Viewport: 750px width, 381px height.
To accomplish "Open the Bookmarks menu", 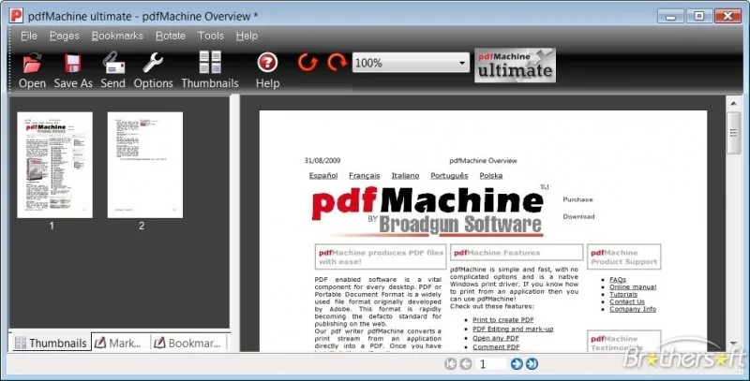I will 117,36.
